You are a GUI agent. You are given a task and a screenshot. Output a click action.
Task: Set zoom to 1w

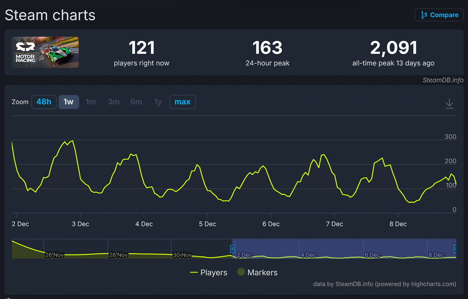tap(69, 102)
